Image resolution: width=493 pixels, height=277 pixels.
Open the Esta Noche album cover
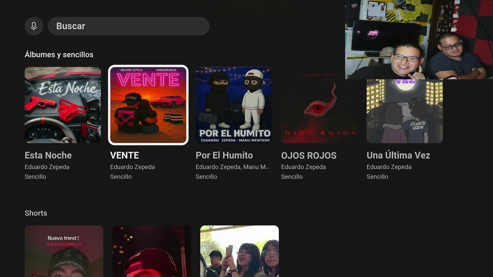[x=63, y=105]
